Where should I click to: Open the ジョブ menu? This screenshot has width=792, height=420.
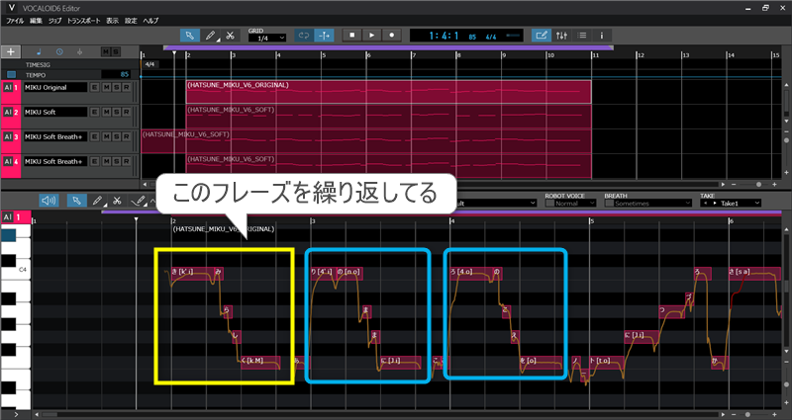54,21
